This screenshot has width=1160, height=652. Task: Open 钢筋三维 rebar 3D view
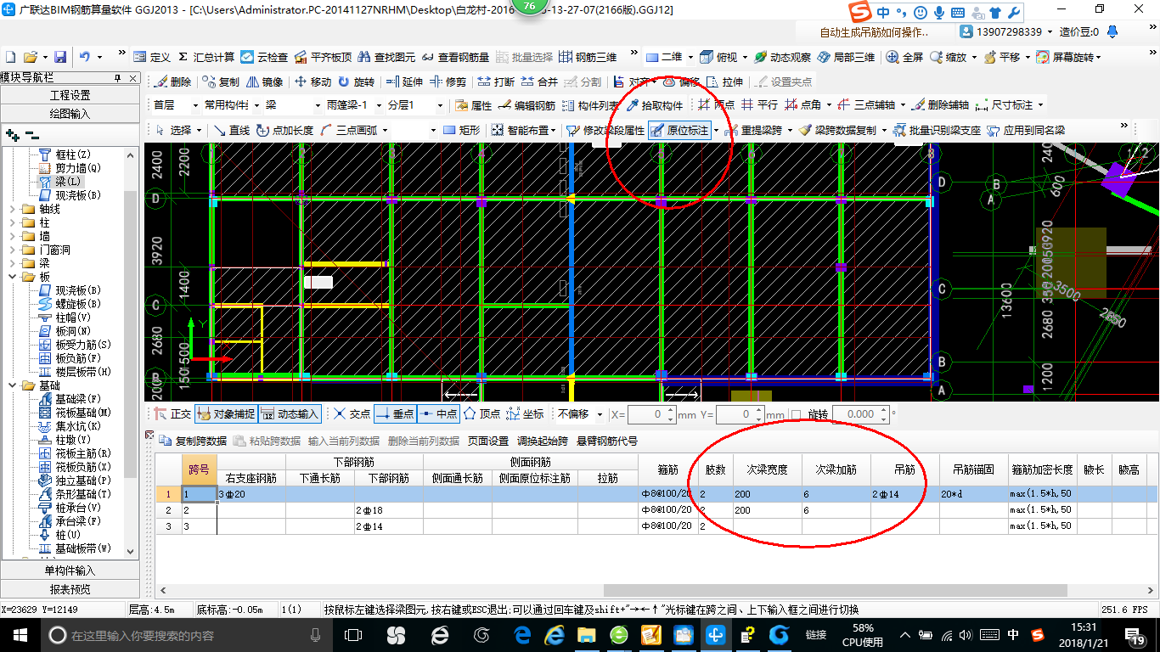tap(588, 57)
